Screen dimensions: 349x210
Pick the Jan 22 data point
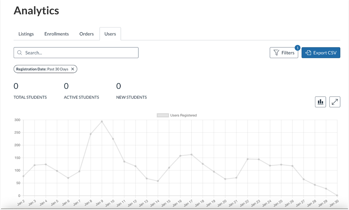tap(247, 159)
